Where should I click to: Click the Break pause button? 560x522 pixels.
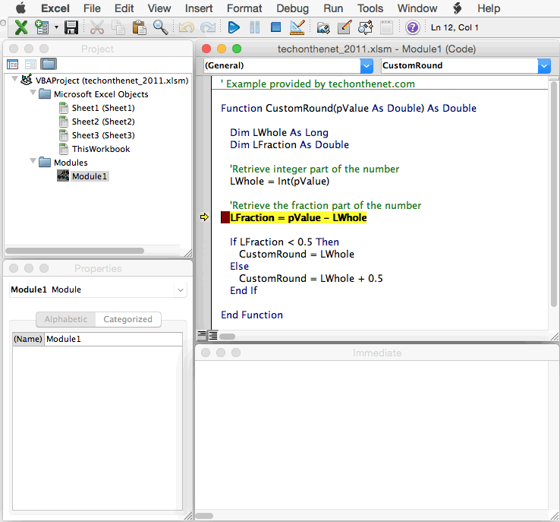coord(255,27)
